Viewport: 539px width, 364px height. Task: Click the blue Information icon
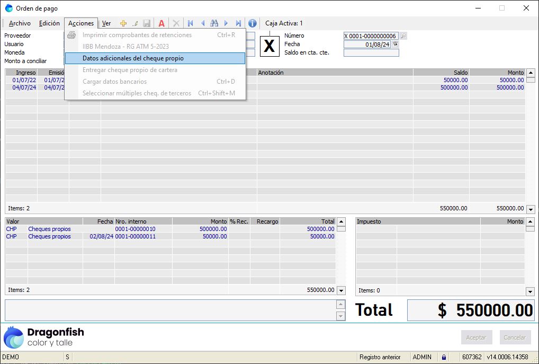(x=253, y=23)
